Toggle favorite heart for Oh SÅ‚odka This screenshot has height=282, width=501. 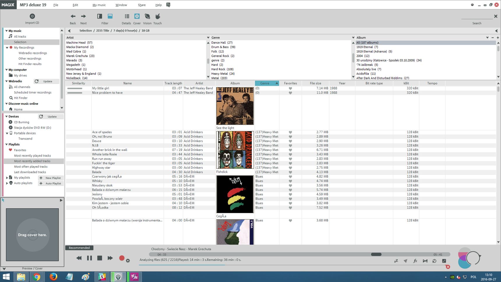pyautogui.click(x=290, y=208)
